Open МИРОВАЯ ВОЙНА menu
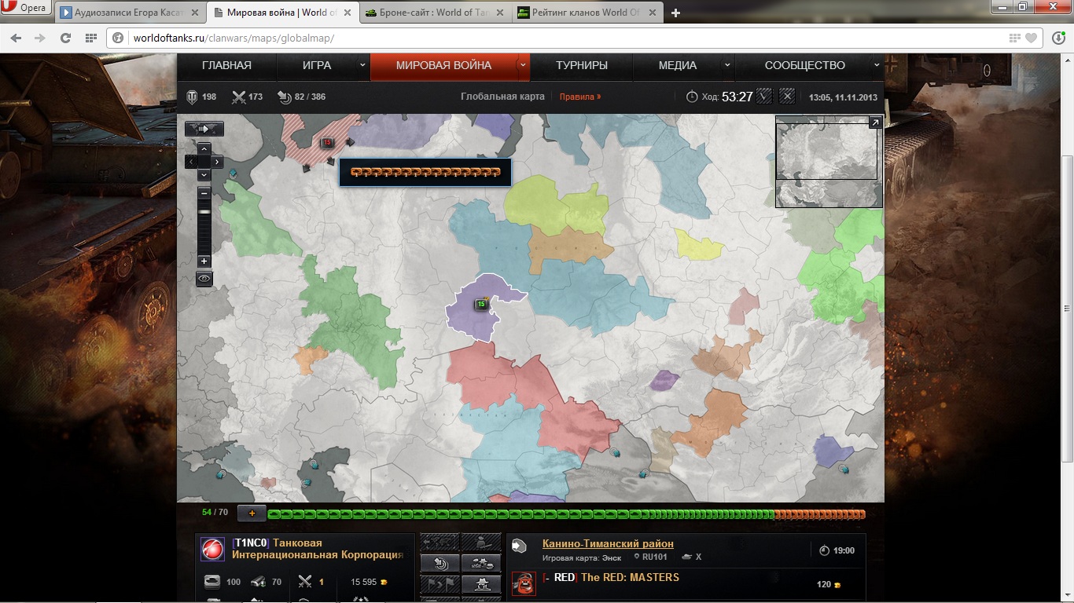The width and height of the screenshot is (1074, 603). [443, 65]
